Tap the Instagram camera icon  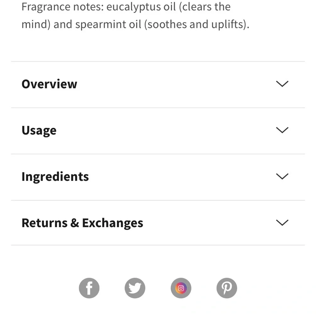pyautogui.click(x=181, y=288)
